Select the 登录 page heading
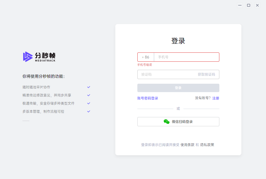Image resolution: width=266 pixels, height=179 pixels. coord(178,41)
